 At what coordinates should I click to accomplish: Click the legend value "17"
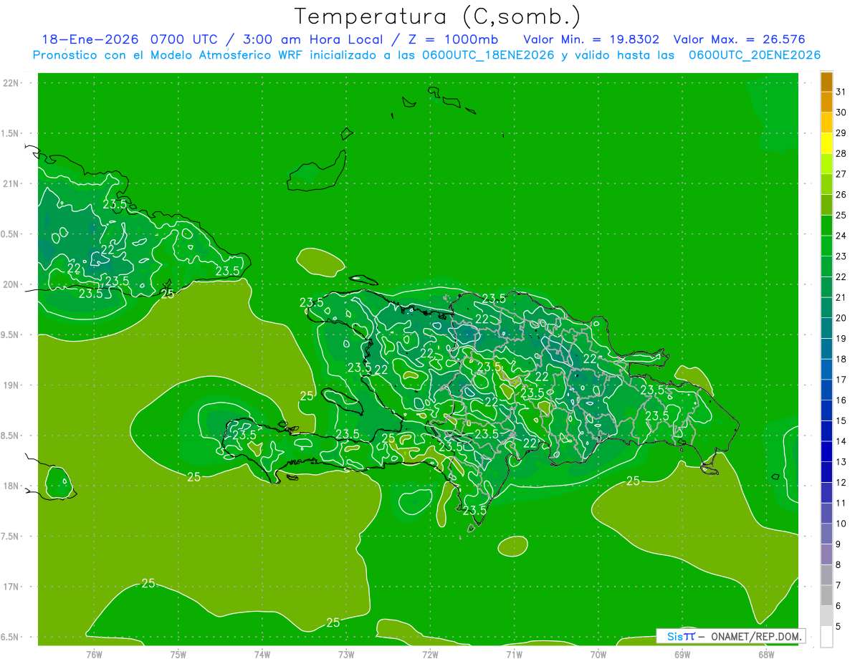[841, 380]
